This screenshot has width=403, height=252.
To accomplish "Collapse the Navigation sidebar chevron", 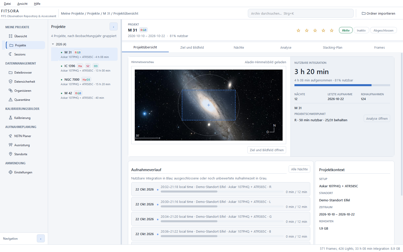I will coord(41,239).
